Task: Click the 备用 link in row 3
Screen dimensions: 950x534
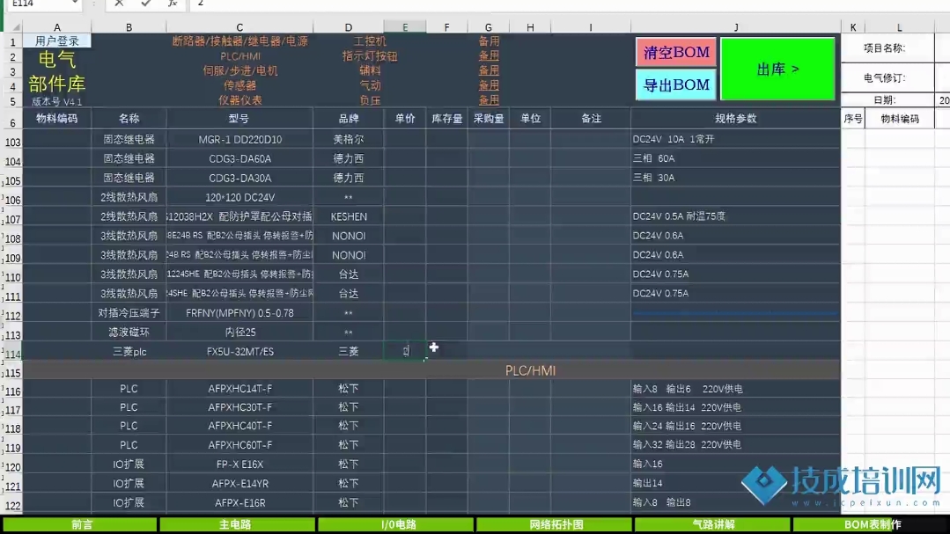Action: pyautogui.click(x=489, y=70)
